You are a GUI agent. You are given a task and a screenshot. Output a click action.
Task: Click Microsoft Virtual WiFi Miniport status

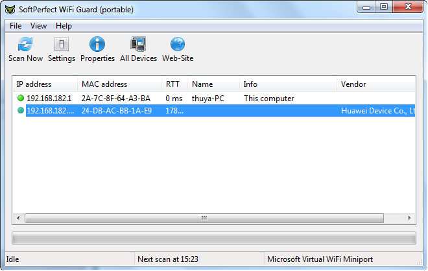coord(320,259)
